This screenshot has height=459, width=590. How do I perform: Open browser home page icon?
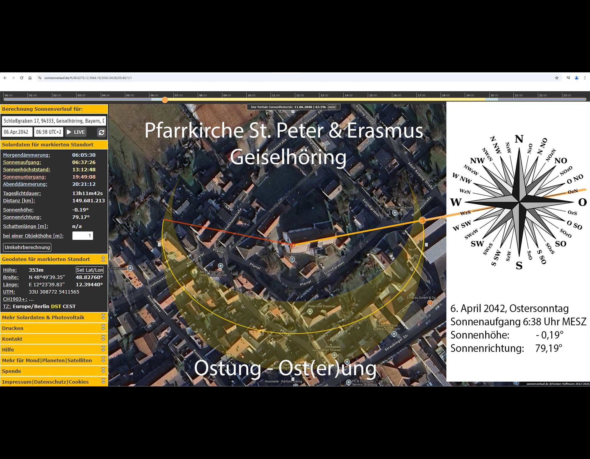(x=30, y=78)
